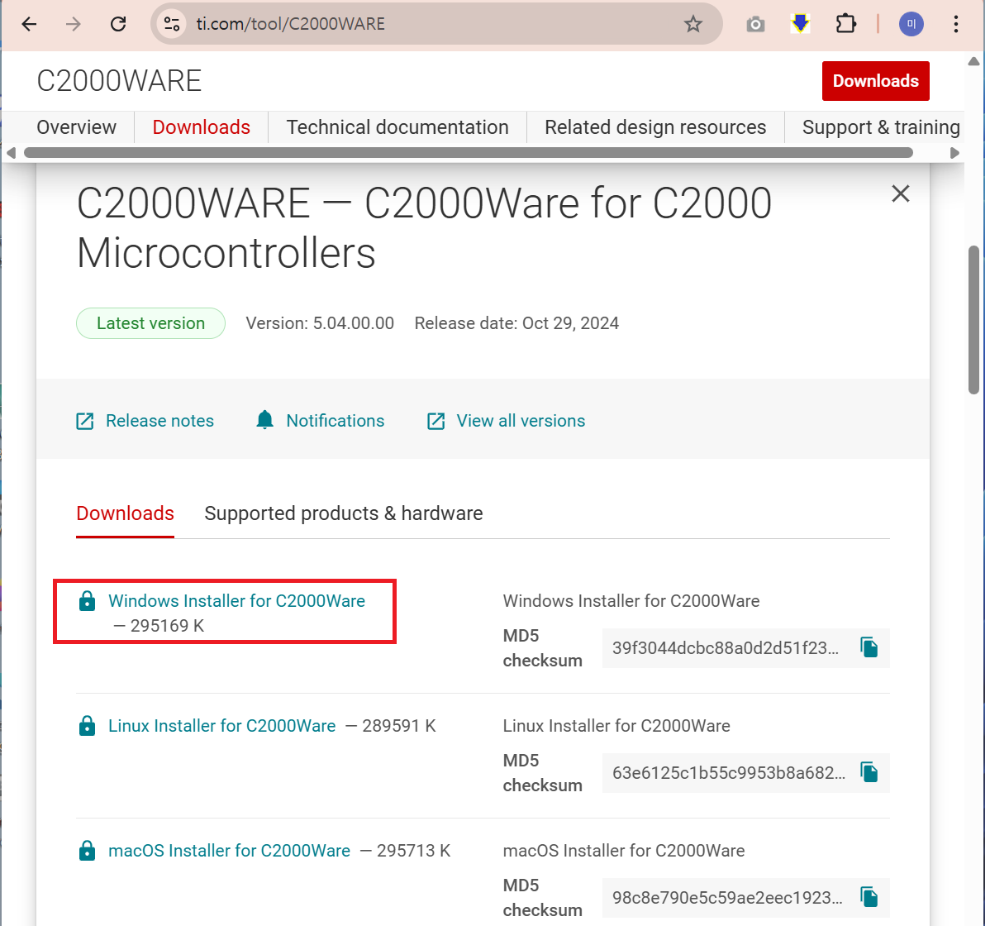Screen dimensions: 990x926
Task: Download Windows Installer for C2000Ware
Action: pos(237,601)
